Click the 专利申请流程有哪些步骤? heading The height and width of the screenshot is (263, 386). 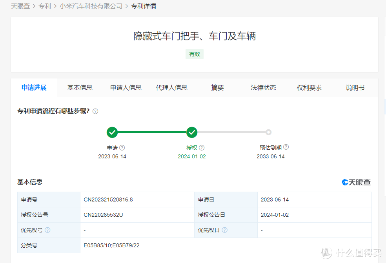tap(53, 111)
